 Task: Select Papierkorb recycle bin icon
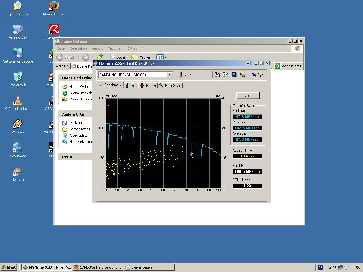pos(18,79)
